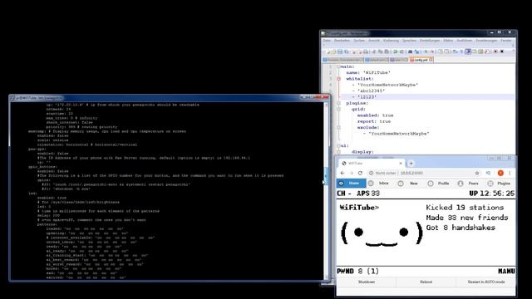Collapse the 'main:' fold marker on line 1
The image size is (532, 299).
pyautogui.click(x=338, y=66)
